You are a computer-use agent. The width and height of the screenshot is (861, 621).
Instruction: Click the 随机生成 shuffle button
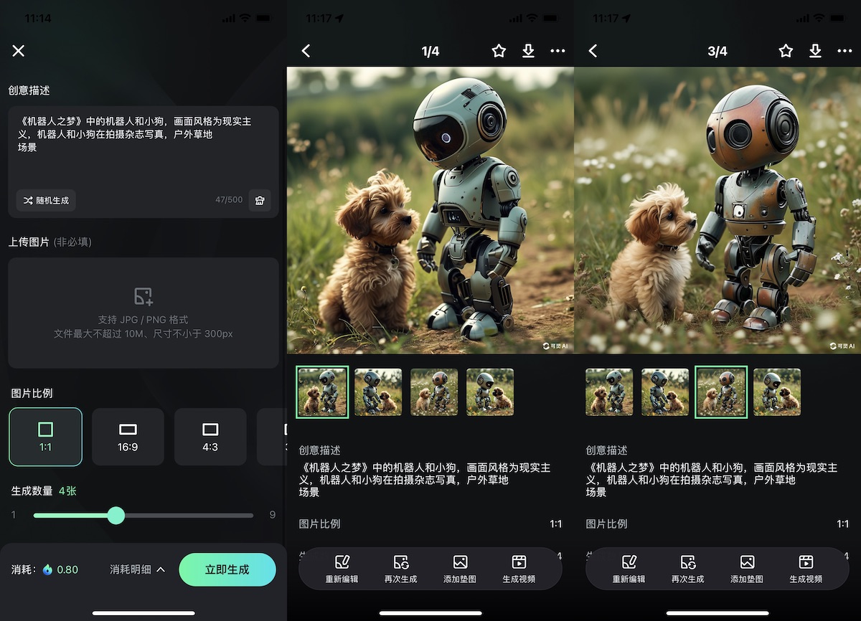point(46,201)
